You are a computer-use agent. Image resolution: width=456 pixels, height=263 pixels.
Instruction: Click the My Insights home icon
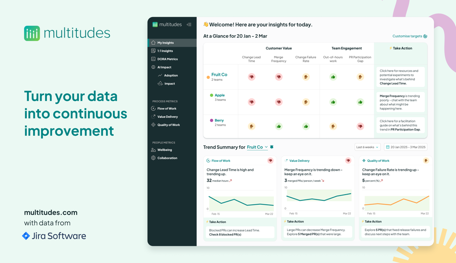[x=153, y=43]
